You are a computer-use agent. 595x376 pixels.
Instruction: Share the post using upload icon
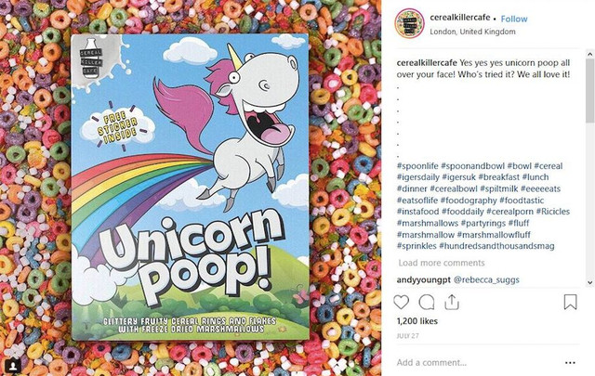pos(452,302)
